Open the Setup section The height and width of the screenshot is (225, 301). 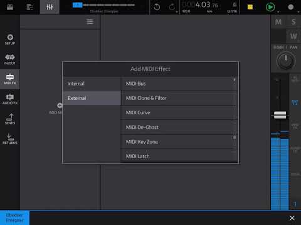click(x=10, y=39)
